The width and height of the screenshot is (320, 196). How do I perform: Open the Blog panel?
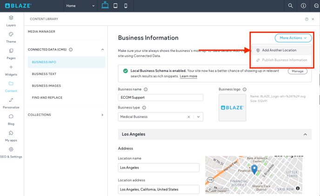[x=11, y=120]
